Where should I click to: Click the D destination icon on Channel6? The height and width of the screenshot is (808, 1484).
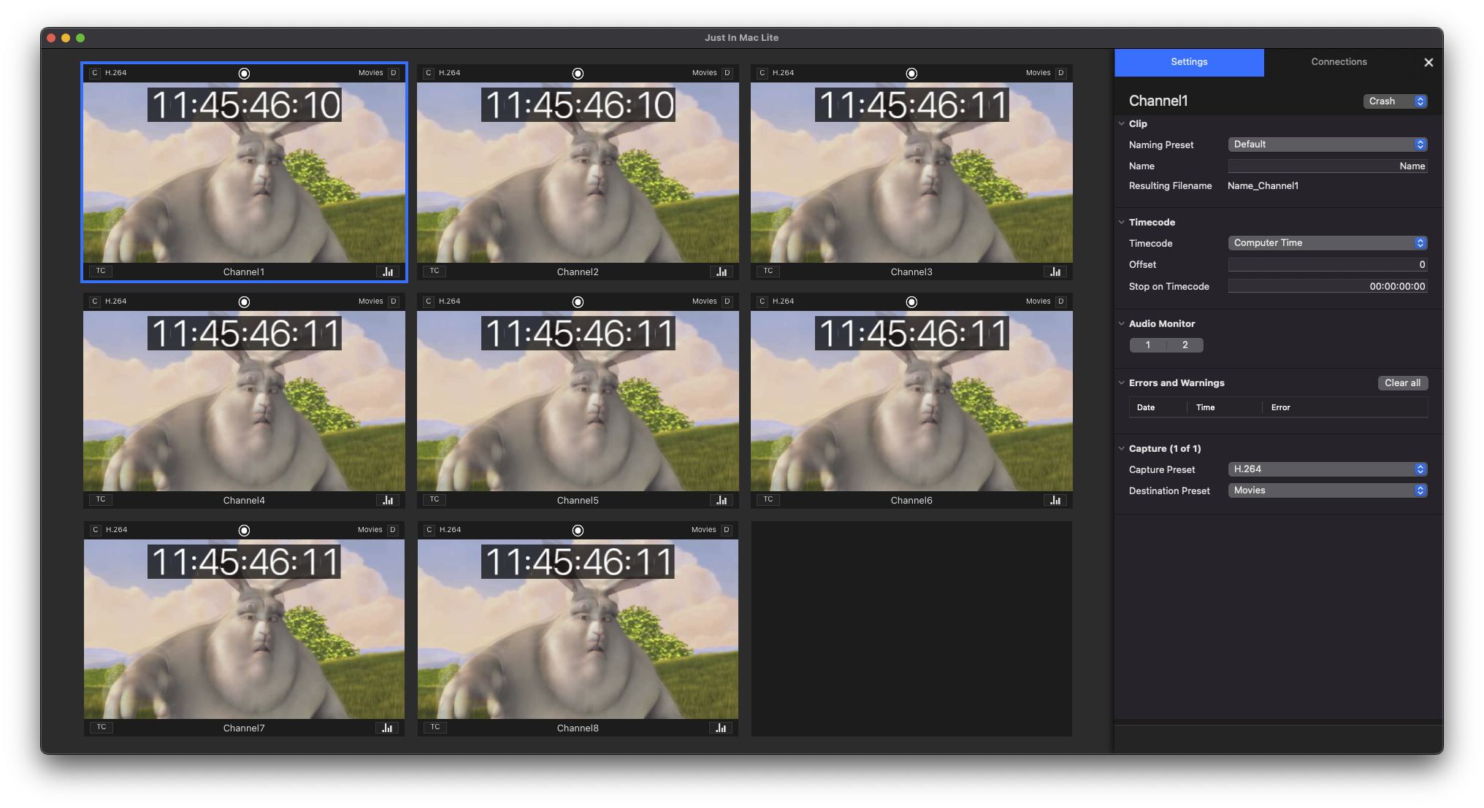(x=1061, y=301)
